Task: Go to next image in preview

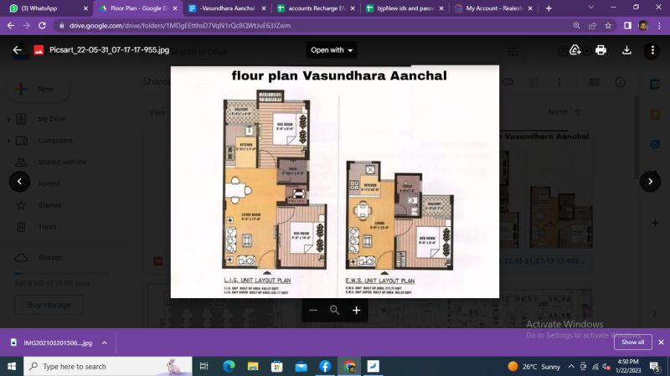Action: (x=650, y=181)
